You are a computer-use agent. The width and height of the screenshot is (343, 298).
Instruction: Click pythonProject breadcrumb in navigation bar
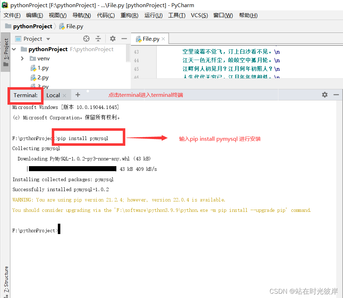(x=32, y=26)
